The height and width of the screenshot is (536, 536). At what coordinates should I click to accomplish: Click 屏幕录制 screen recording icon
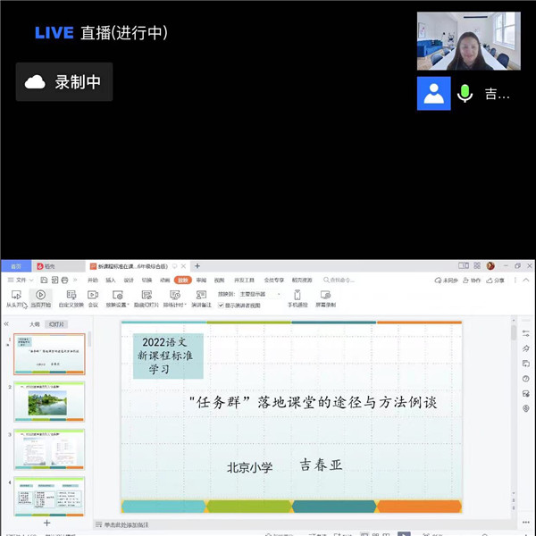pyautogui.click(x=325, y=295)
